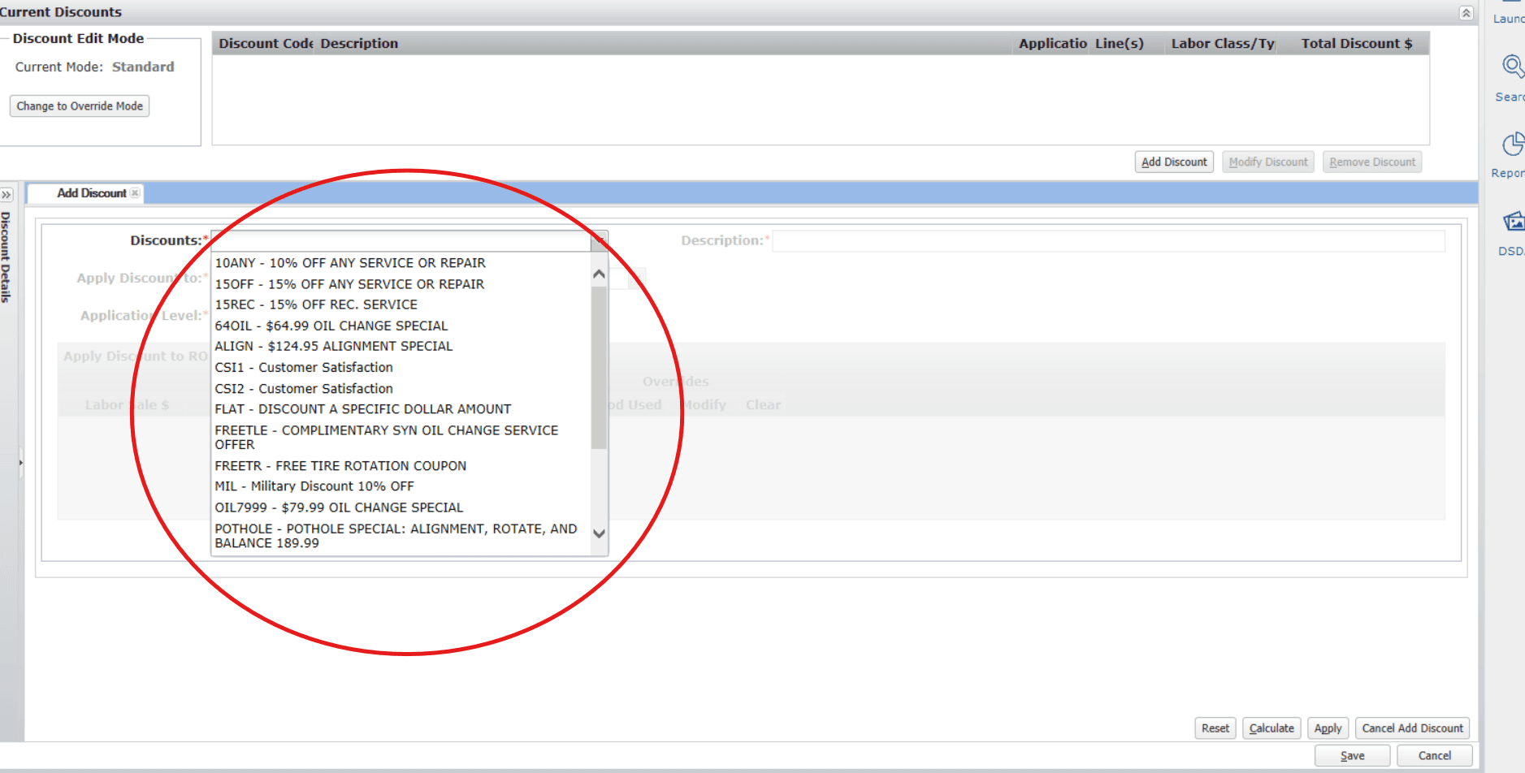The width and height of the screenshot is (1525, 773).
Task: Click the Description text field
Action: (1108, 241)
